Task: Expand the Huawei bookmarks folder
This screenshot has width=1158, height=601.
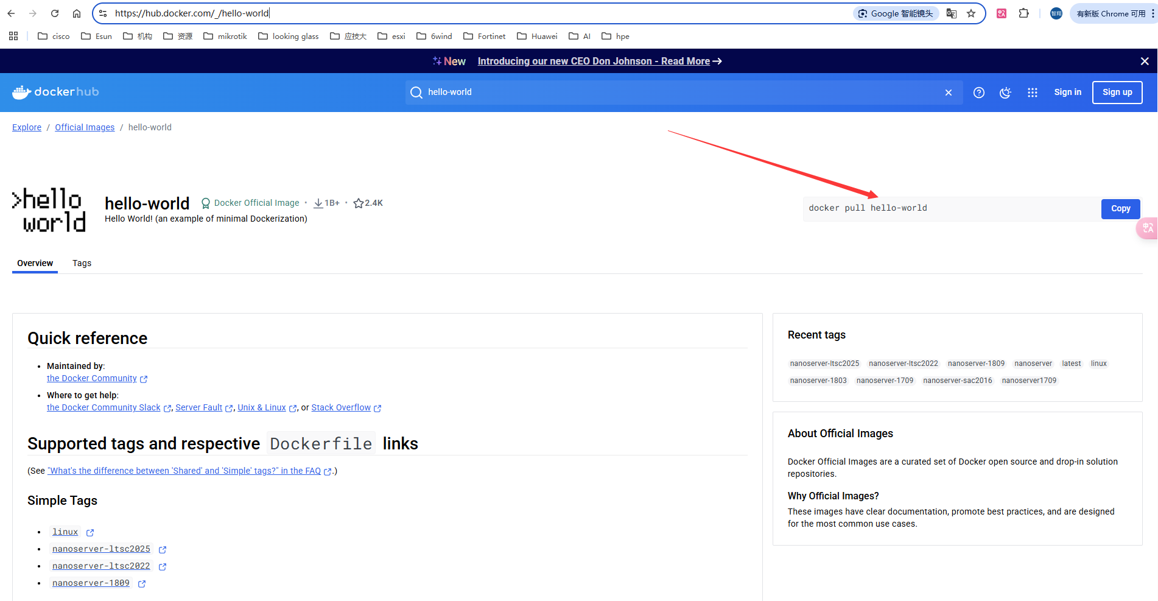Action: tap(537, 37)
